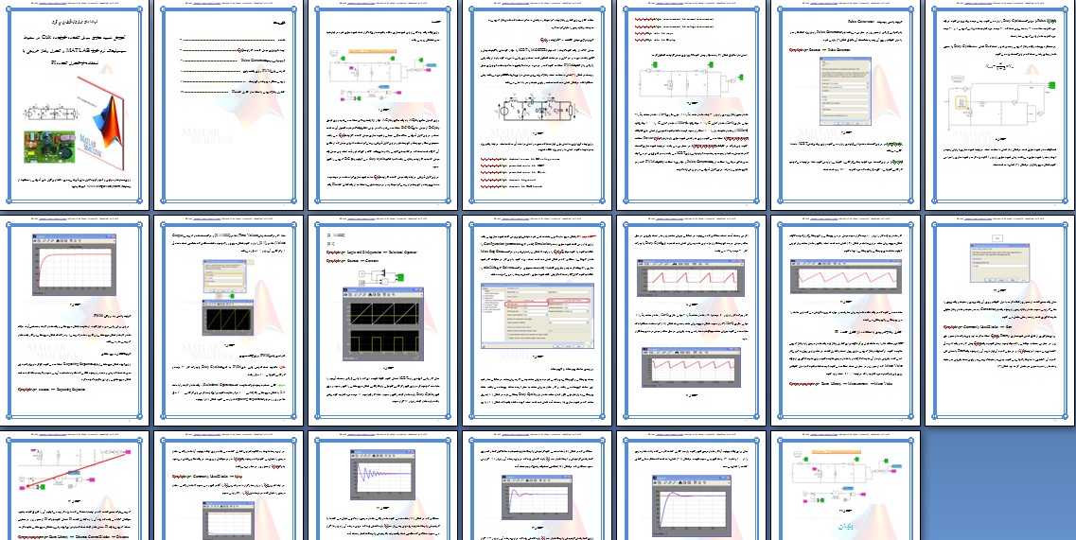
Task: Open page with yellow dialog and black scope
Action: pos(229,322)
